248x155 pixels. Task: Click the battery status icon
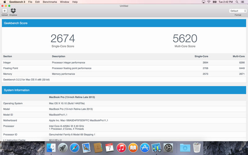(215, 2)
